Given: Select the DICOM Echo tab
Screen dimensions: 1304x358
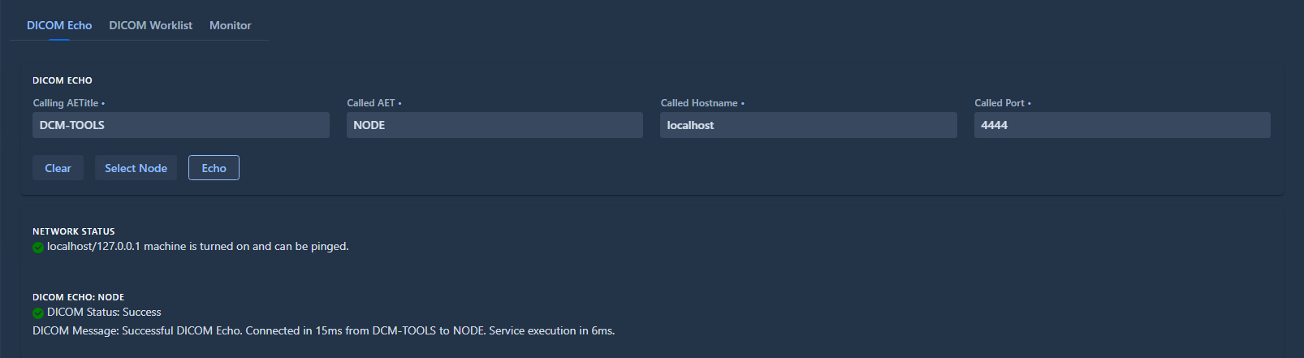Looking at the screenshot, I should (59, 25).
